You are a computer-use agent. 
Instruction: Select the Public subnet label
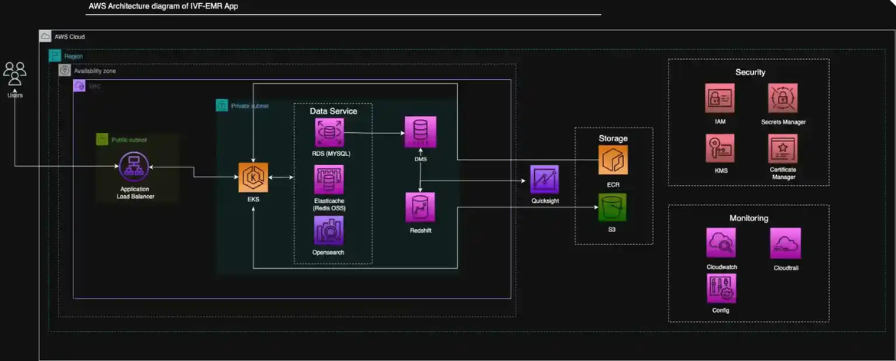pyautogui.click(x=128, y=139)
